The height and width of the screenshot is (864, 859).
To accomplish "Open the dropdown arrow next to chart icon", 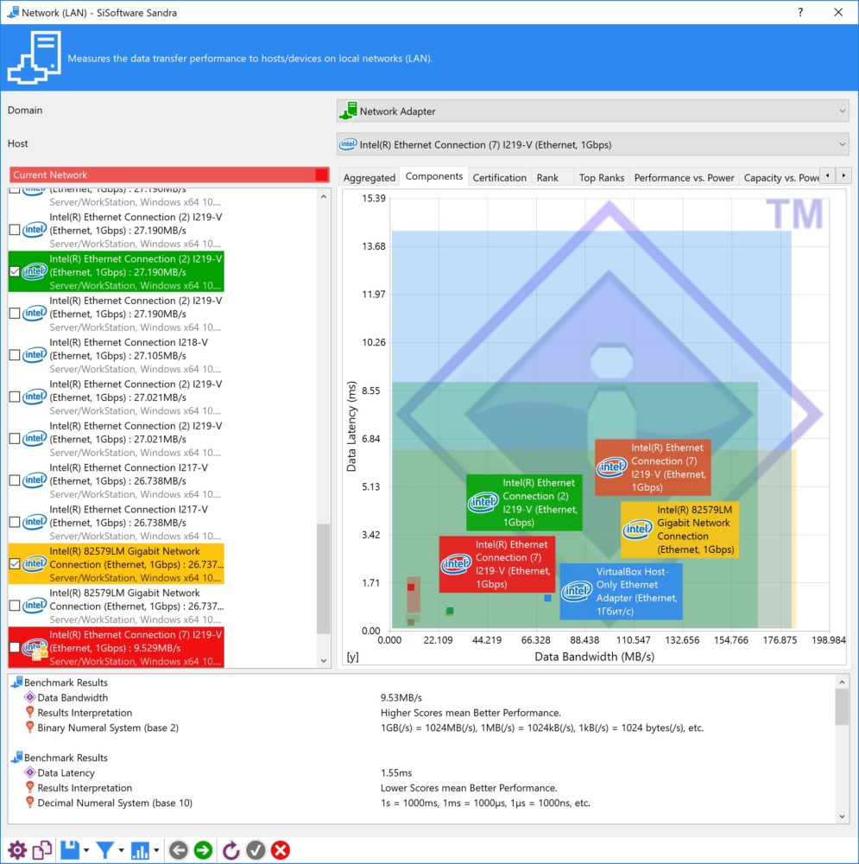I will [x=156, y=850].
